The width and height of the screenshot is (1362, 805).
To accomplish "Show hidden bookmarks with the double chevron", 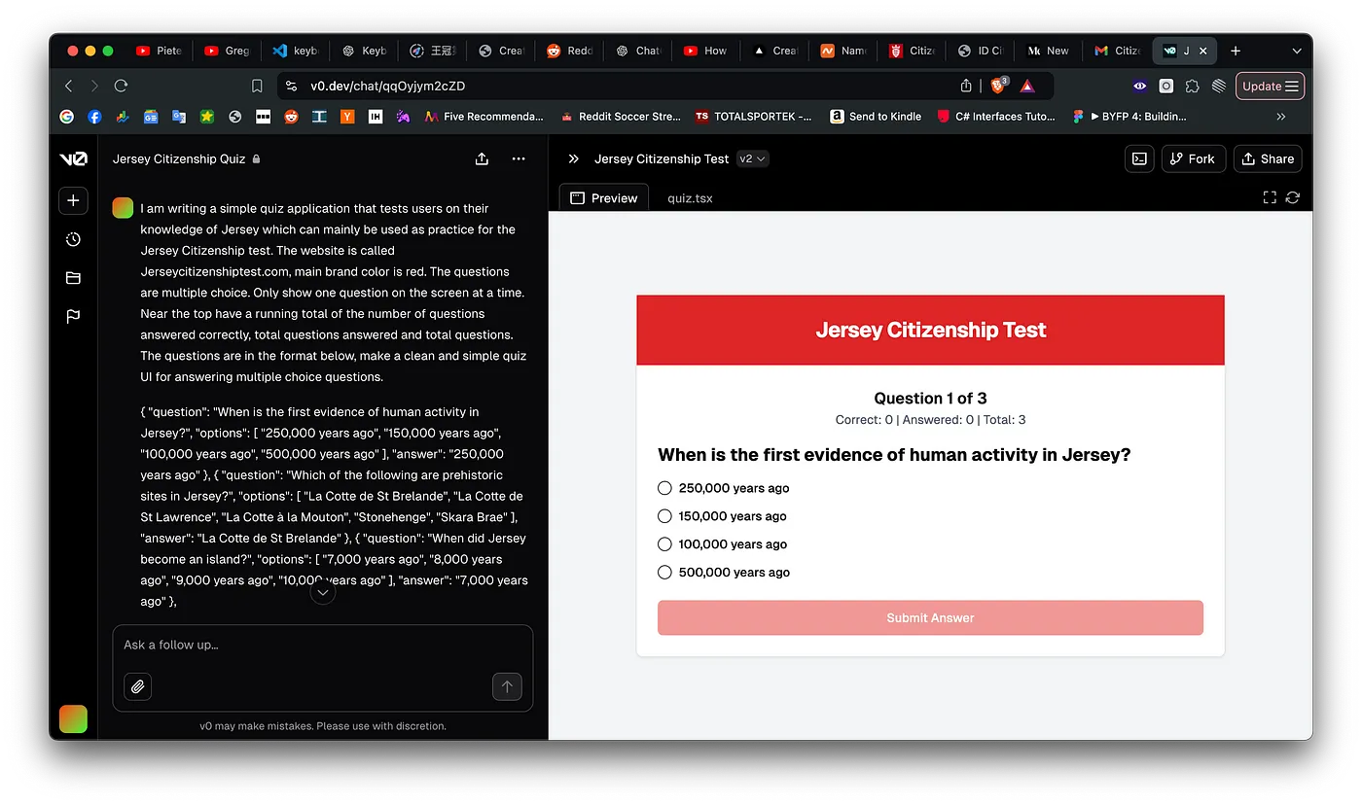I will pyautogui.click(x=1281, y=116).
